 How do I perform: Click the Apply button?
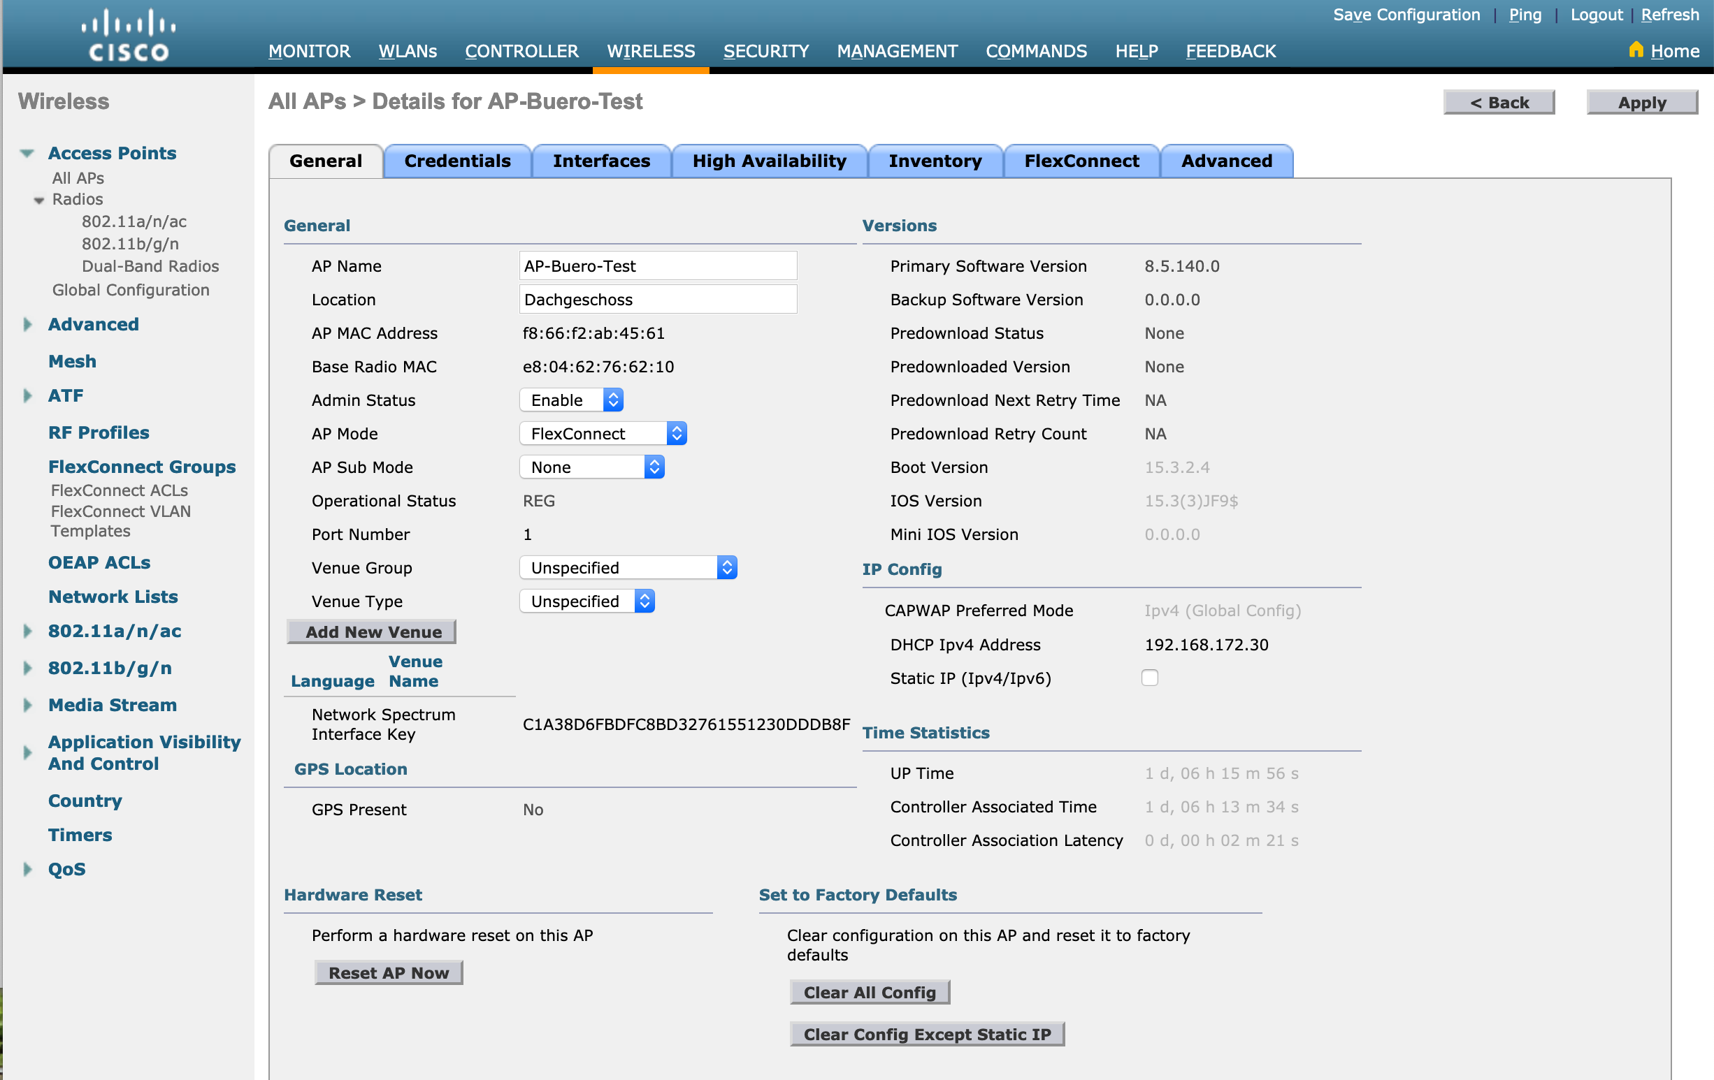click(1642, 102)
